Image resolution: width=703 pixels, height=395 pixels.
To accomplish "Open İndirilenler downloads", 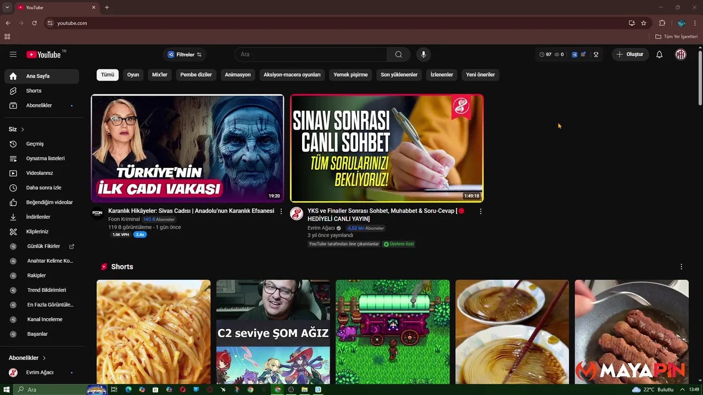I will click(42, 217).
